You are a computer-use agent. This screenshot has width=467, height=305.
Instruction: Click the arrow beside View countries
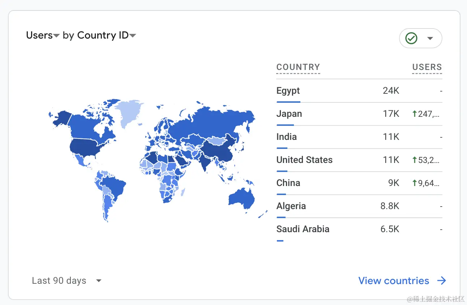click(441, 281)
